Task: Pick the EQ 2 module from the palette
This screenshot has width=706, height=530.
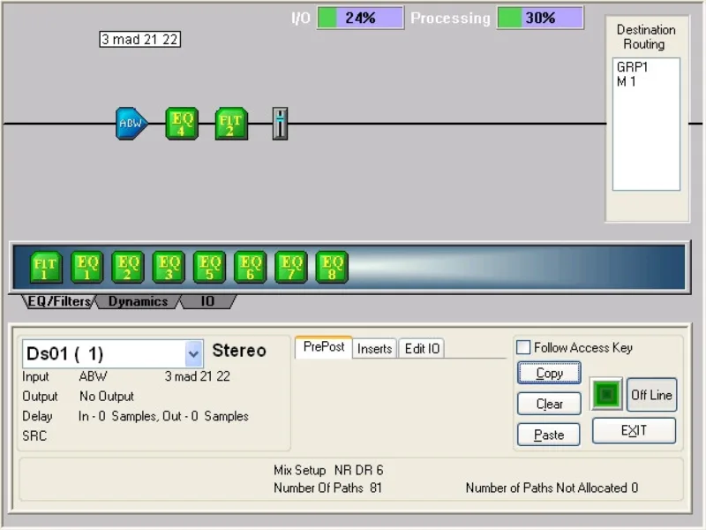Action: pyautogui.click(x=128, y=268)
